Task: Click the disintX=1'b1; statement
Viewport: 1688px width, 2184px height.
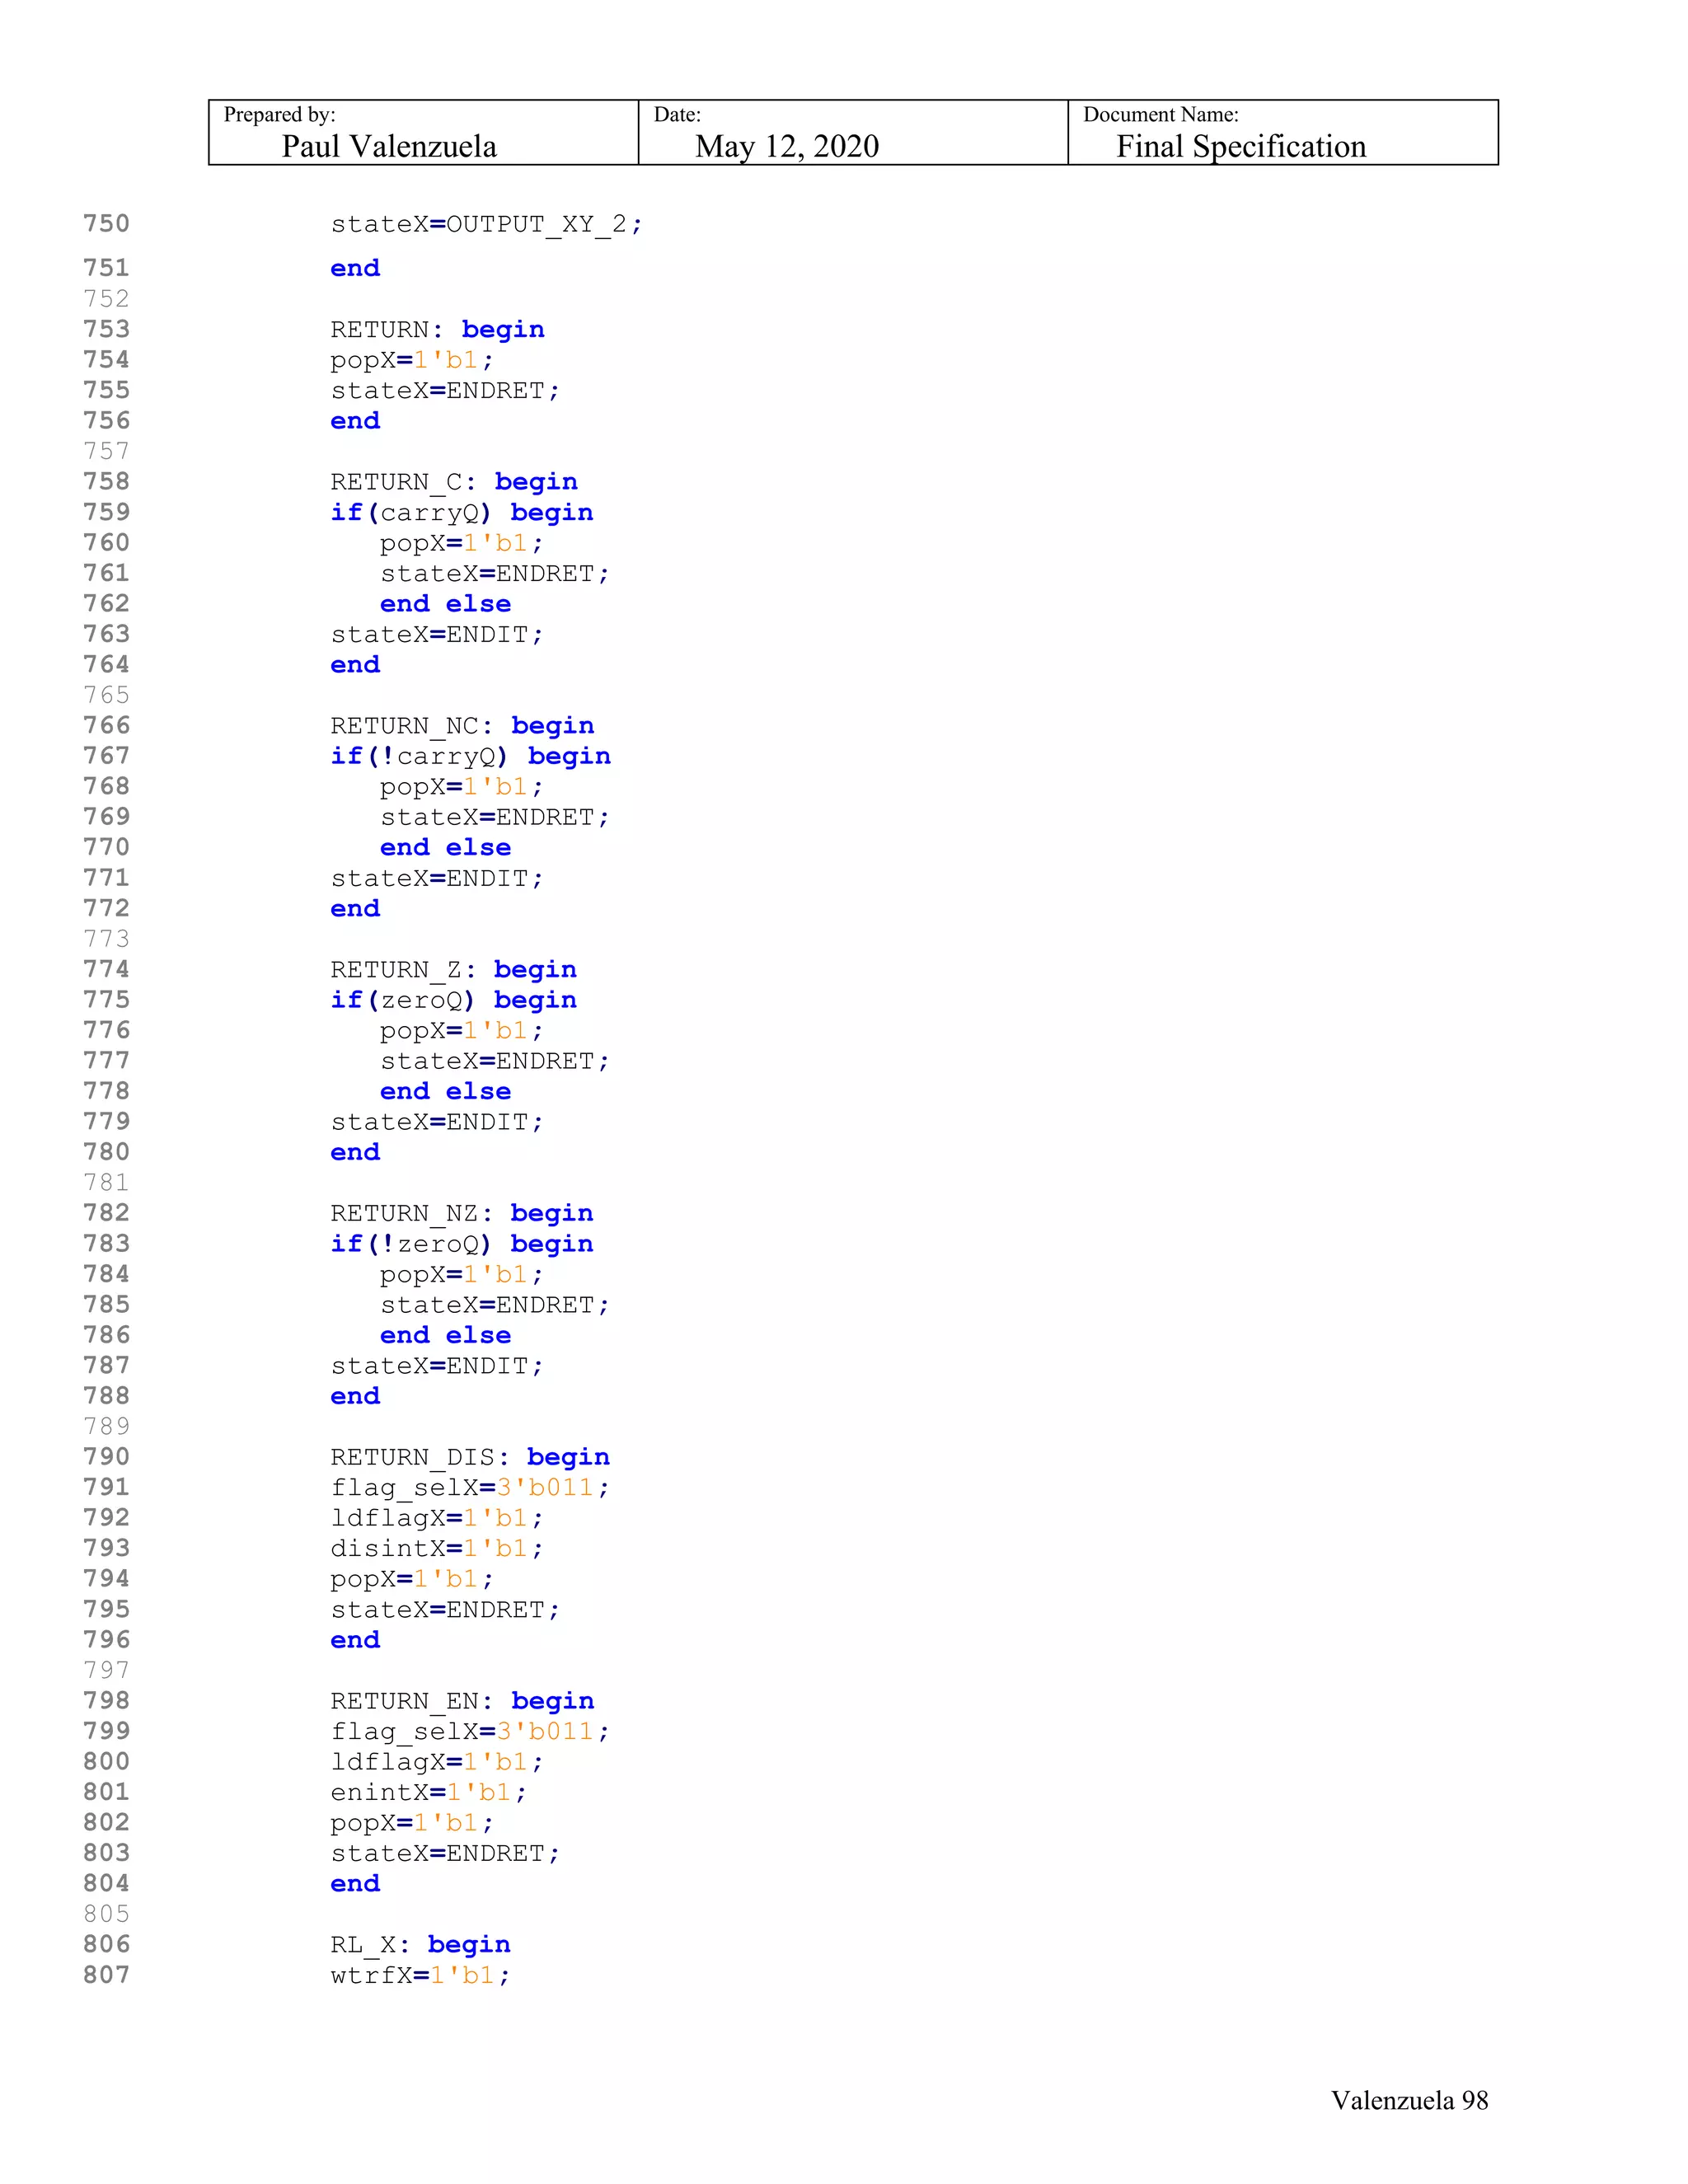Action: [437, 1549]
